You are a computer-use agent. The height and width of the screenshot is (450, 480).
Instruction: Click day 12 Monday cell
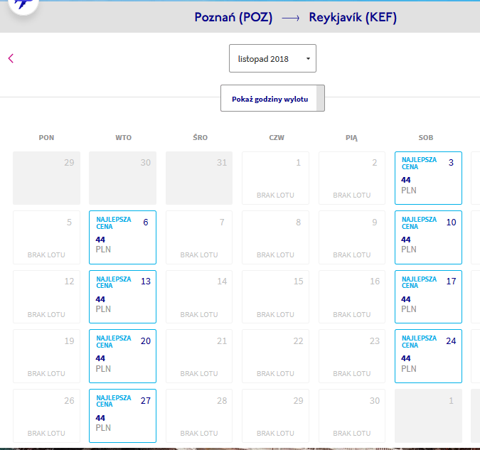point(46,296)
